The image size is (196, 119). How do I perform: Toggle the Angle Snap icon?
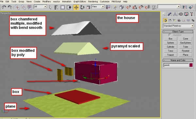tap(135, 7)
